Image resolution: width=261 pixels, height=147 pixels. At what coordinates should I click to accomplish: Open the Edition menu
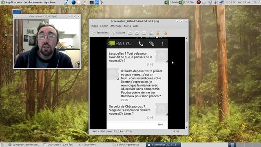pos(104,26)
